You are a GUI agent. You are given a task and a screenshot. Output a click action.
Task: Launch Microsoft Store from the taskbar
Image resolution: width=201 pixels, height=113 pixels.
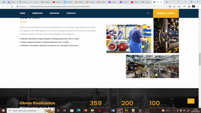72,110
